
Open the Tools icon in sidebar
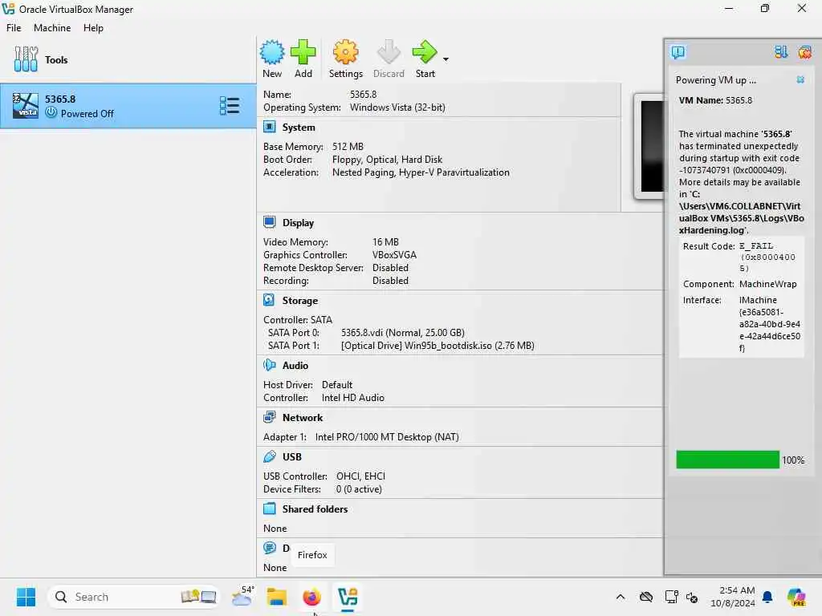tap(26, 59)
